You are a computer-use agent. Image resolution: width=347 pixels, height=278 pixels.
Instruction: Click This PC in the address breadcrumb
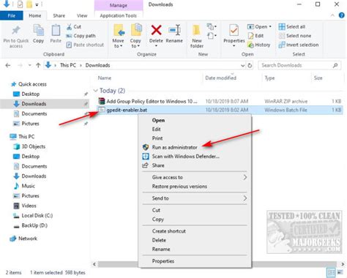(x=68, y=65)
